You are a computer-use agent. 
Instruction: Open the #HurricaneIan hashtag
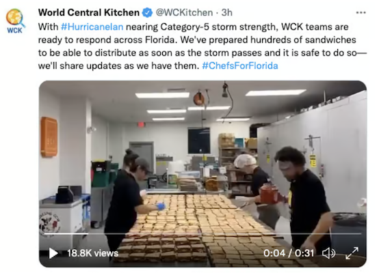point(92,27)
